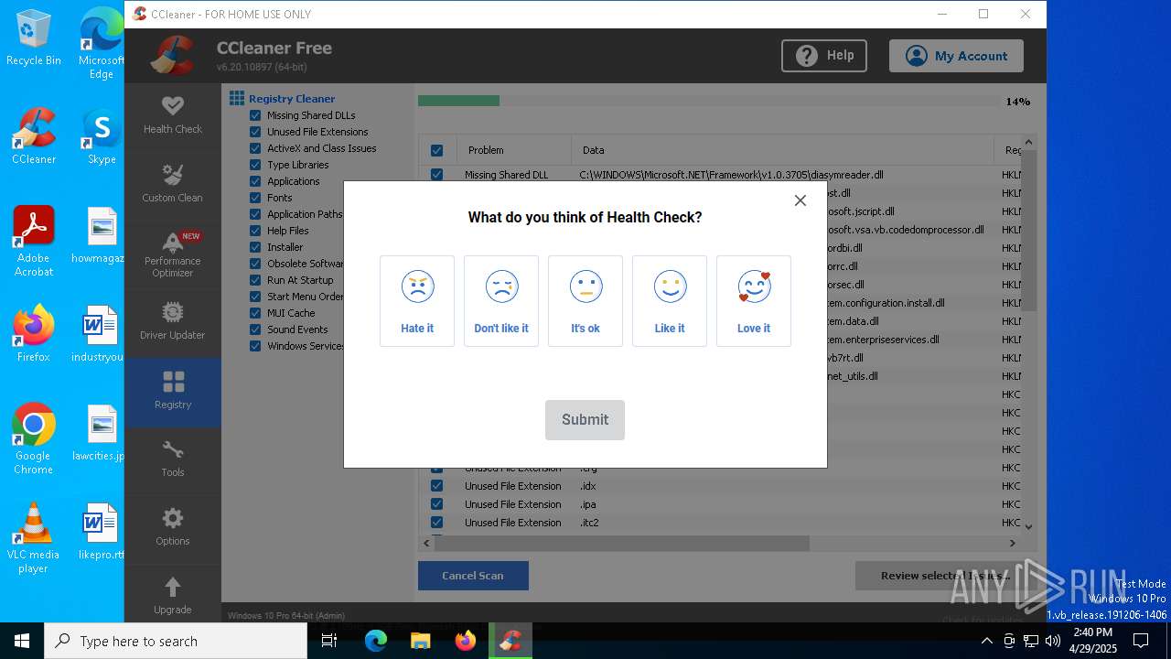Click the Registry Cleaner grid icon
The image size is (1171, 659).
pyautogui.click(x=237, y=98)
